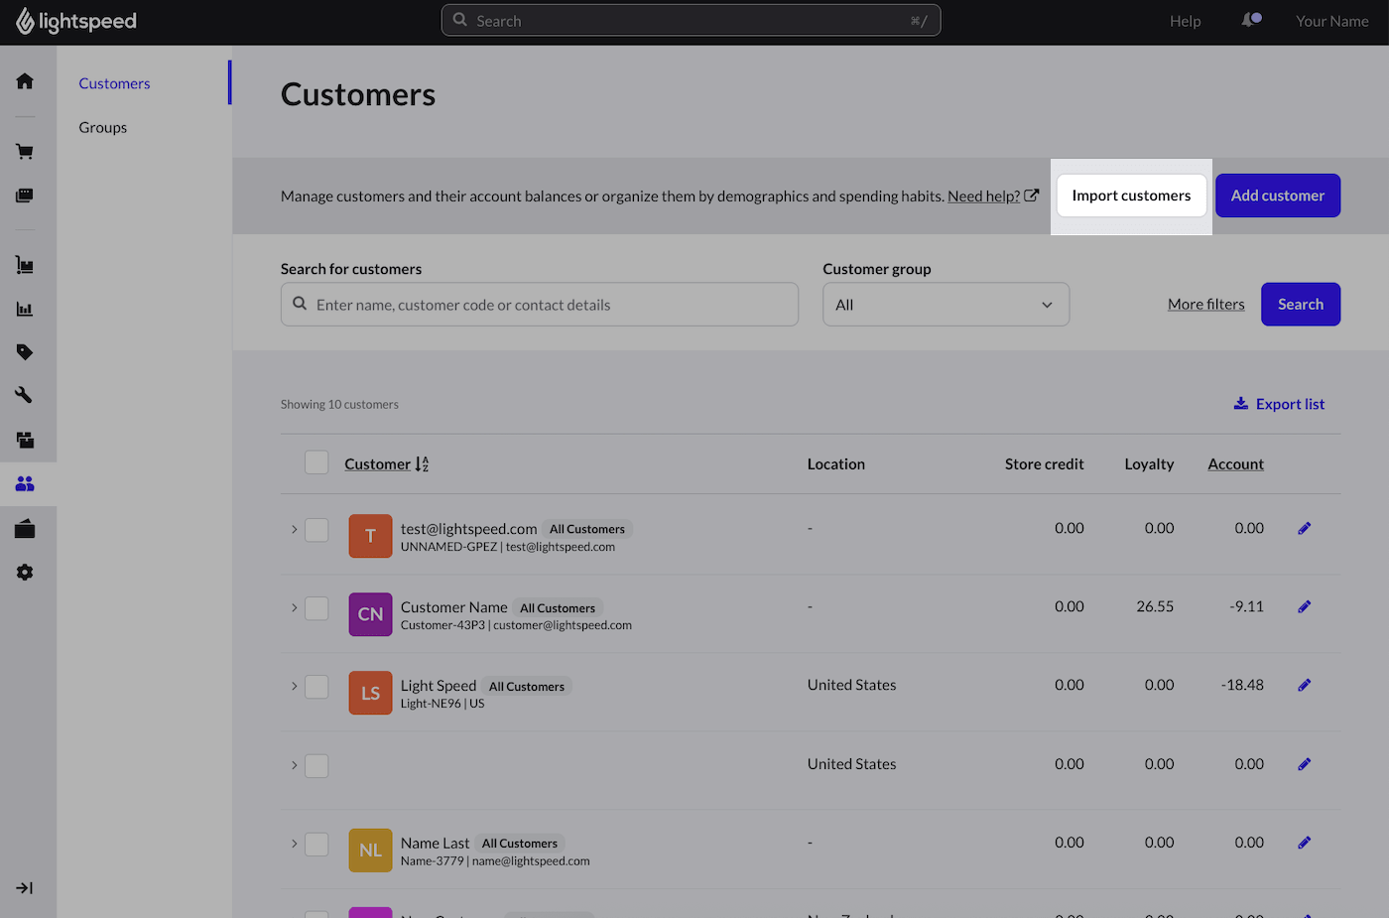Click the Customer sort A-Z icon
Viewport: 1389px width, 918px height.
(x=422, y=463)
